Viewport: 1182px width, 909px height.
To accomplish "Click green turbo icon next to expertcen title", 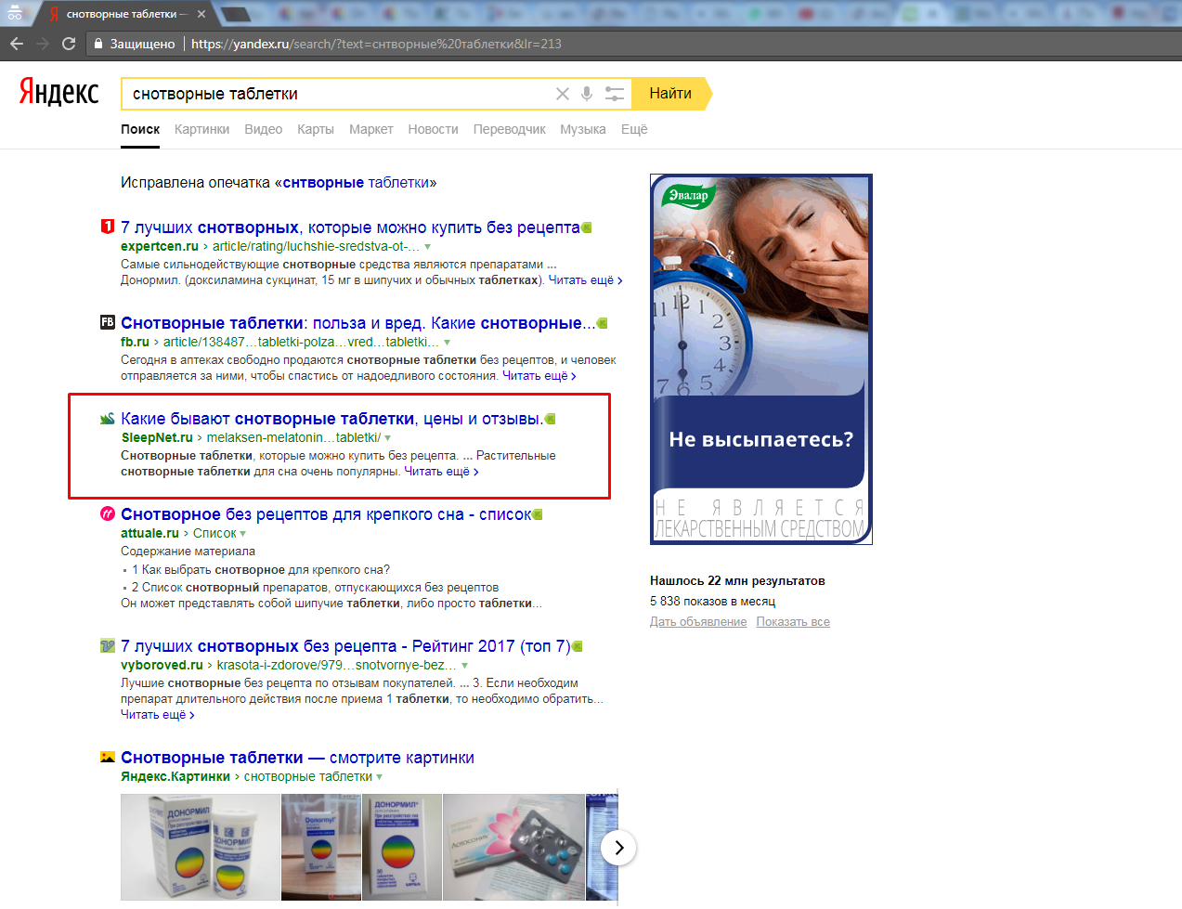I will click(x=587, y=227).
